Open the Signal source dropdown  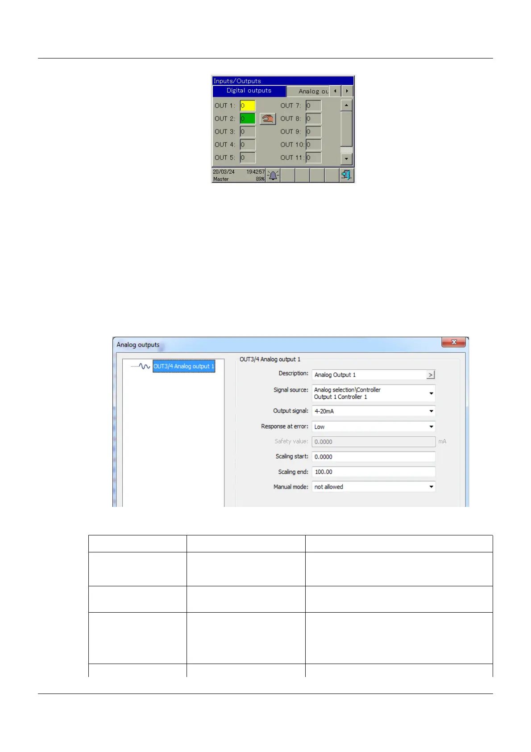pyautogui.click(x=373, y=393)
